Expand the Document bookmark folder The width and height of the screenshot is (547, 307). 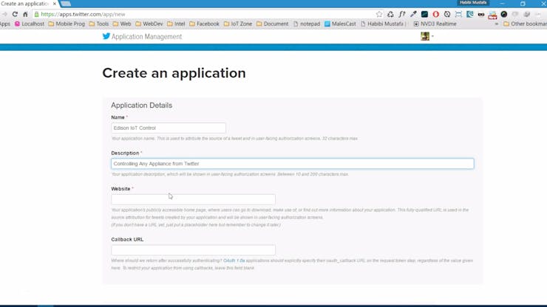pos(272,24)
